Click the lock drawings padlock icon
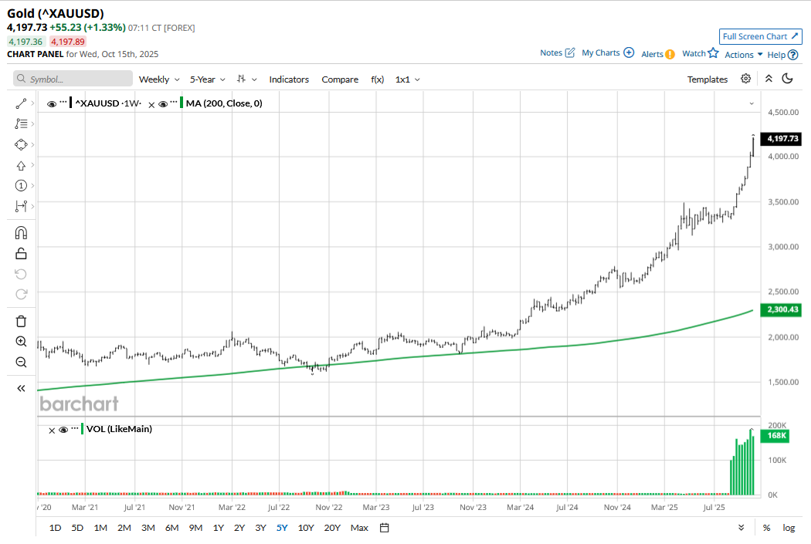Screen dimensions: 811x544 pyautogui.click(x=21, y=253)
